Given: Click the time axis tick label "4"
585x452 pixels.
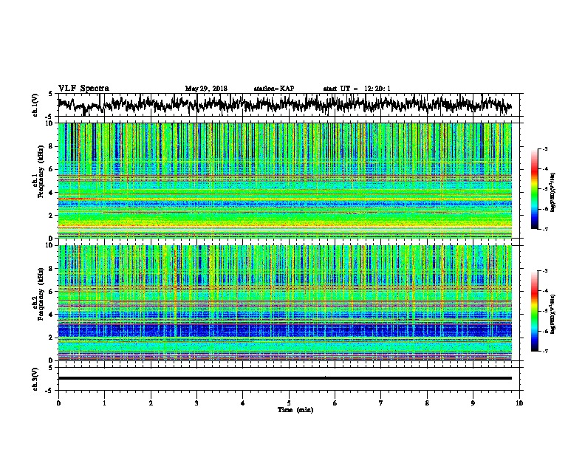Looking at the screenshot, I should [243, 403].
